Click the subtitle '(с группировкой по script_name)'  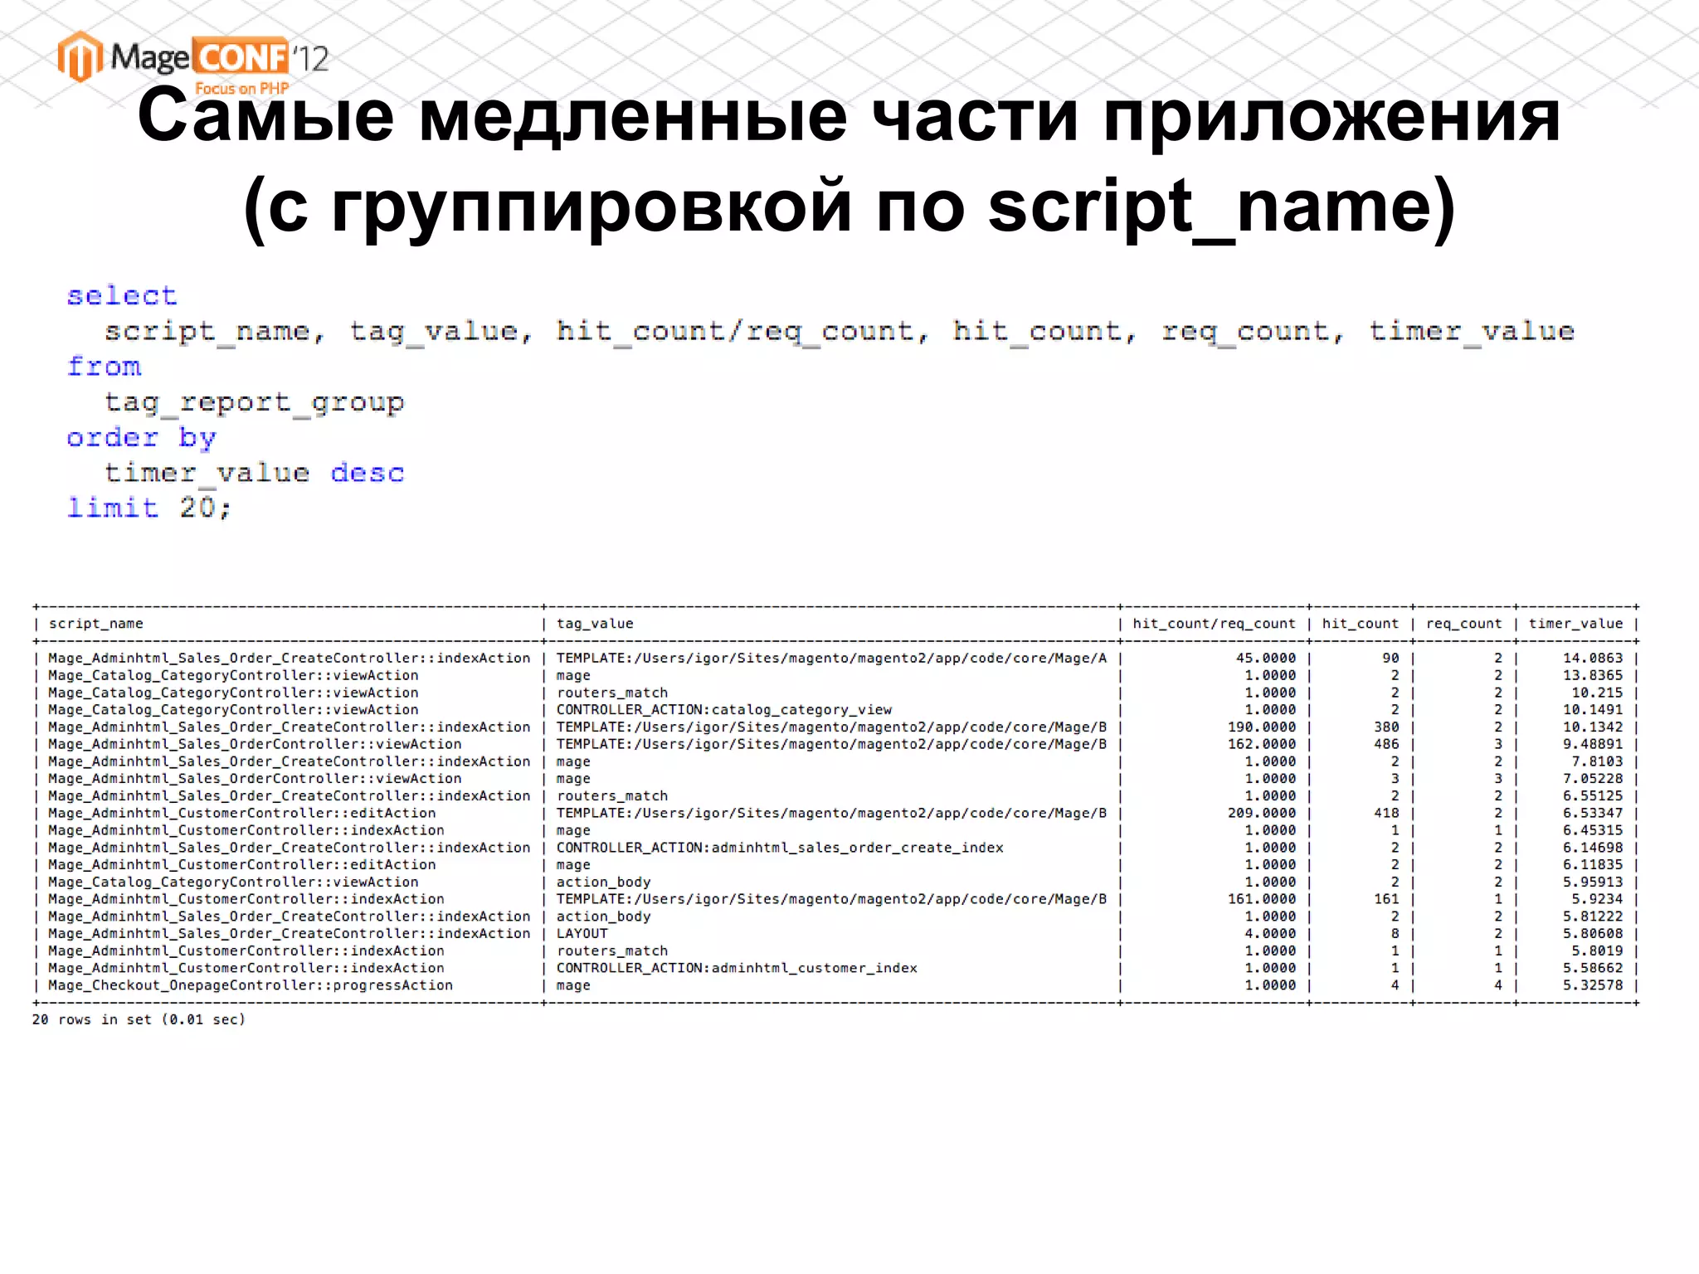coord(849,207)
